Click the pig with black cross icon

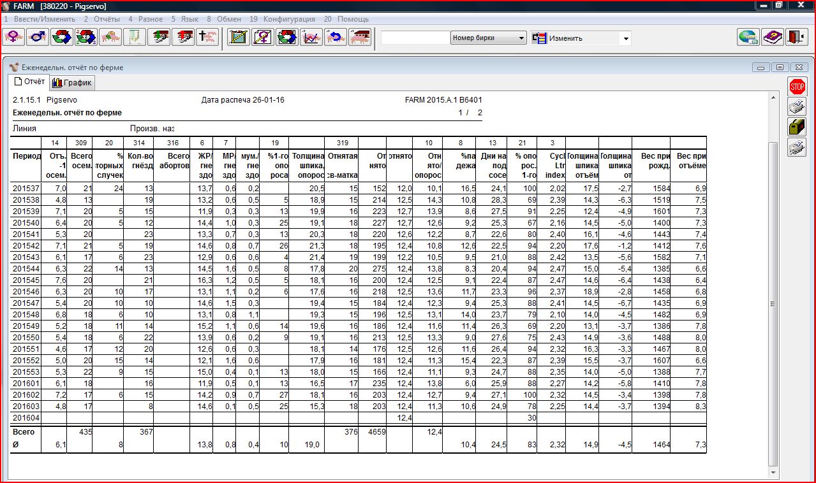tap(207, 37)
